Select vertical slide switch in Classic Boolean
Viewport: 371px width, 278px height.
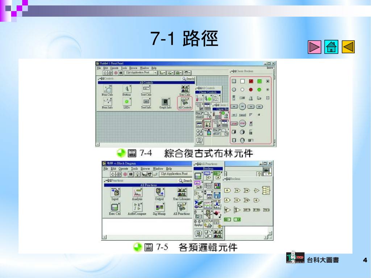[x=234, y=98]
